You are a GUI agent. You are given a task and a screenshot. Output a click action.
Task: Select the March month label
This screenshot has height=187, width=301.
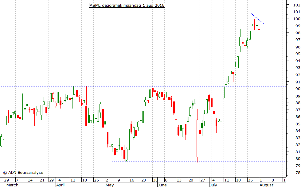(x=12, y=185)
